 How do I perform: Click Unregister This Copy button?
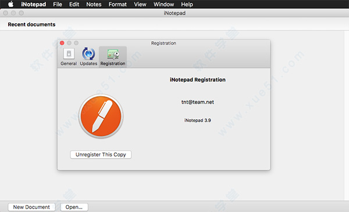point(101,155)
